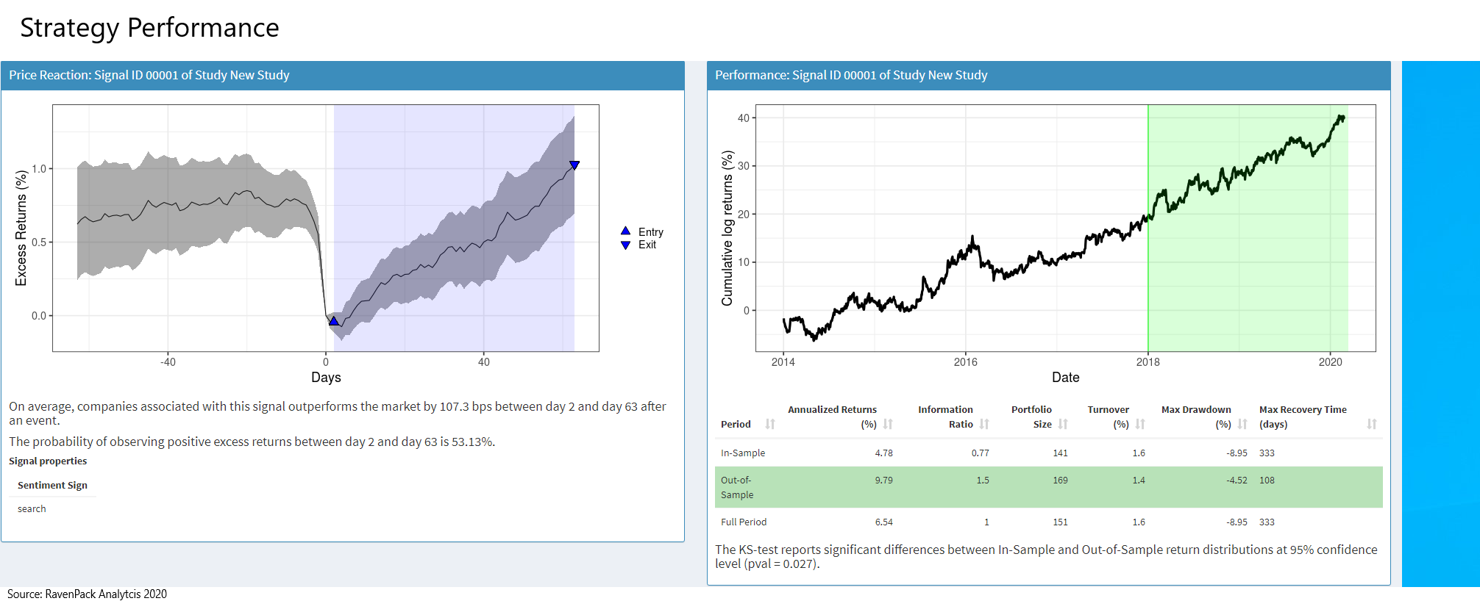Click the Max Drawdown sort icon
This screenshot has height=601, width=1480.
pyautogui.click(x=1242, y=424)
